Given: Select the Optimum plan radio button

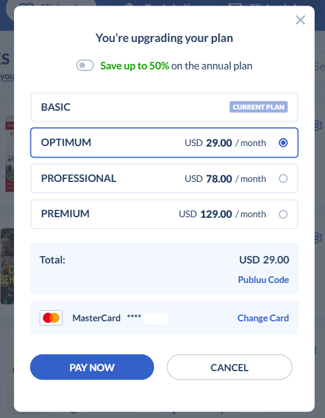Looking at the screenshot, I should [x=283, y=142].
